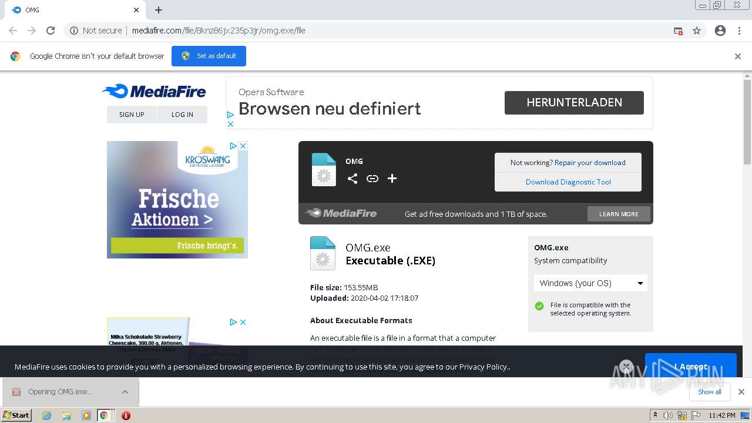Click Show all downloads button
The height and width of the screenshot is (423, 752).
[710, 392]
